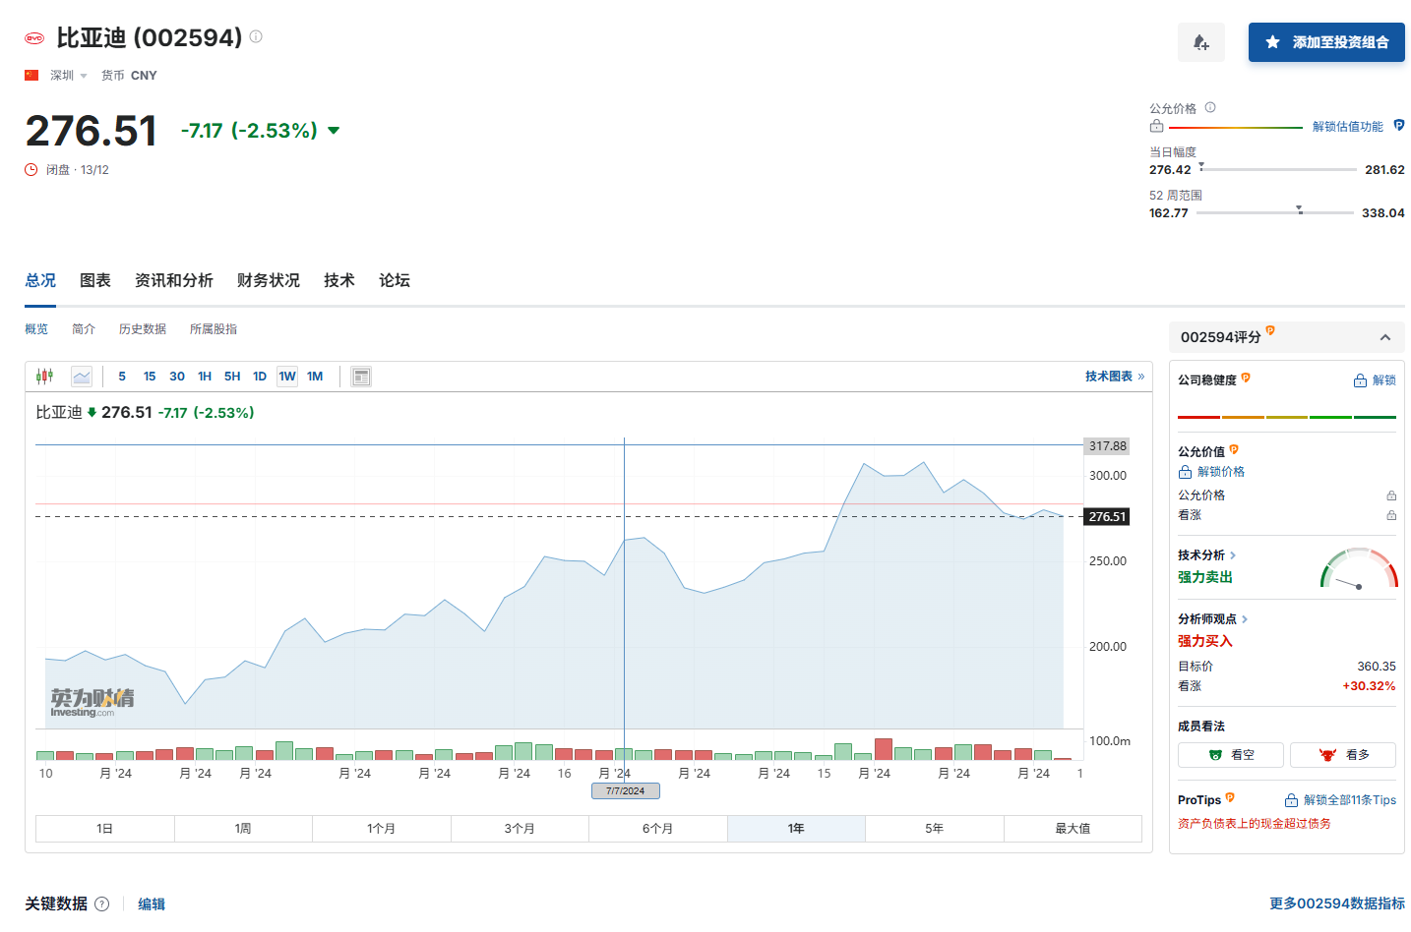Click the info icon beside 公允价格
The width and height of the screenshot is (1411, 932).
click(x=1210, y=108)
